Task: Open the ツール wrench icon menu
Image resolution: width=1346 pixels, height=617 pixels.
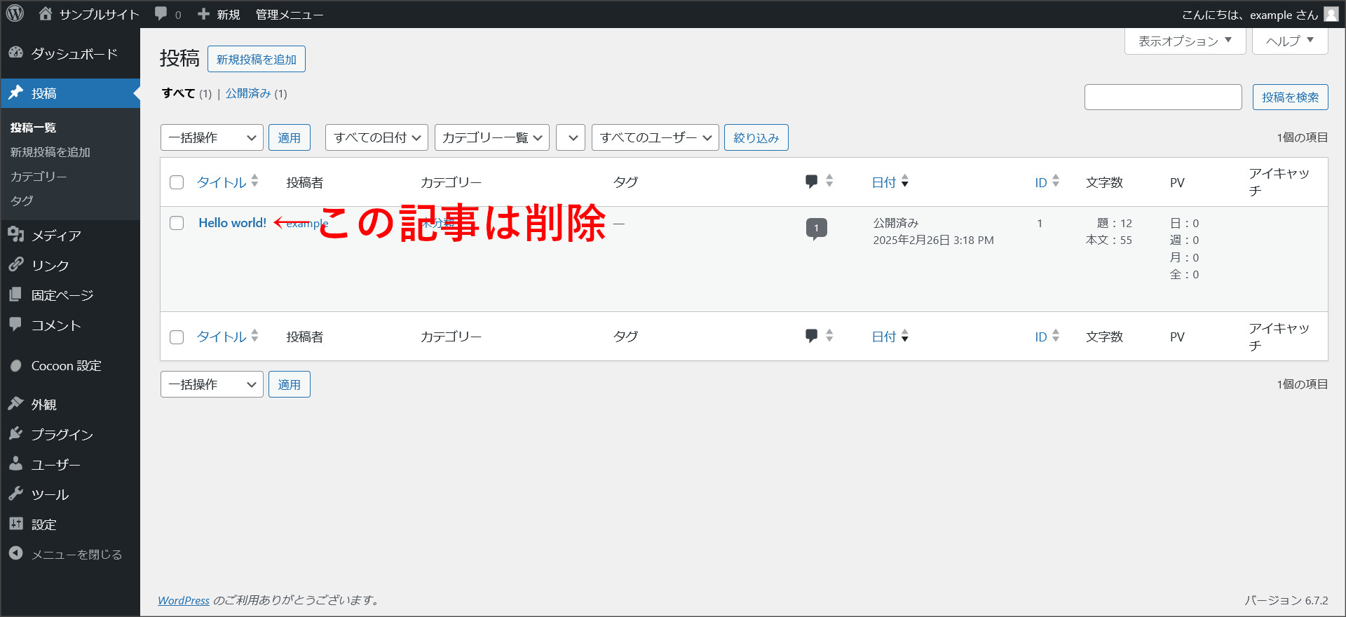Action: pyautogui.click(x=16, y=494)
